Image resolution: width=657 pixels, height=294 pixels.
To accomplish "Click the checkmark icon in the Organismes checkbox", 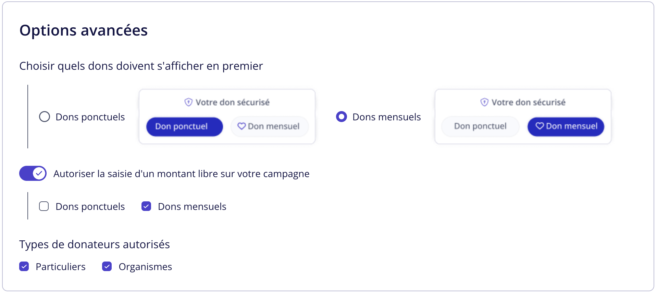I will [107, 266].
